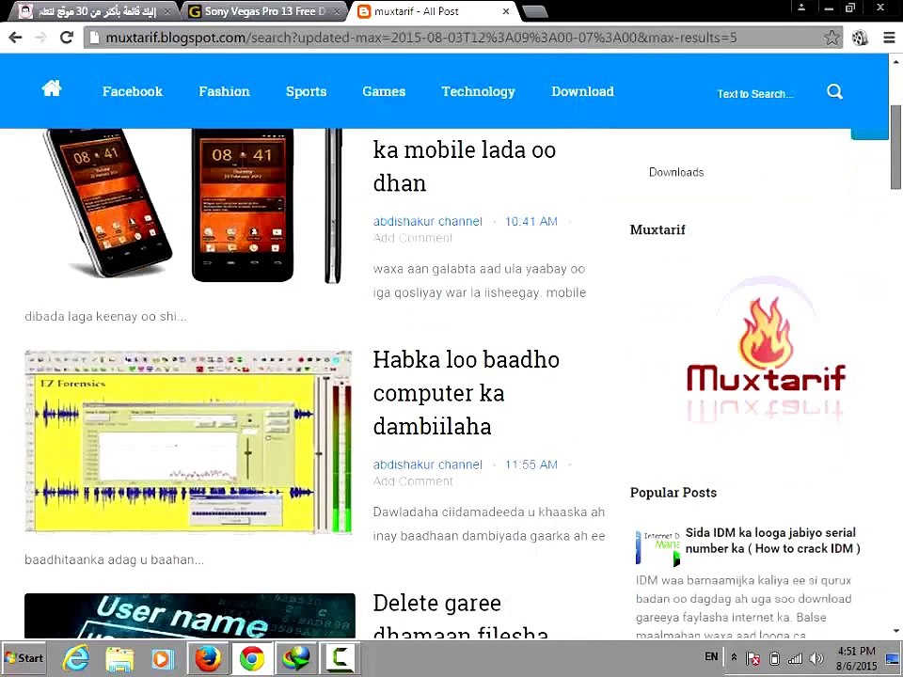Click the extension icon beside the star
Screen dimensions: 903x677
coord(860,38)
